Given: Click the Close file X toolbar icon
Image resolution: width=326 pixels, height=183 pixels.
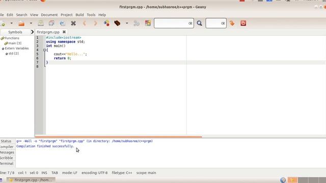Looking at the screenshot, I should click(x=73, y=23).
